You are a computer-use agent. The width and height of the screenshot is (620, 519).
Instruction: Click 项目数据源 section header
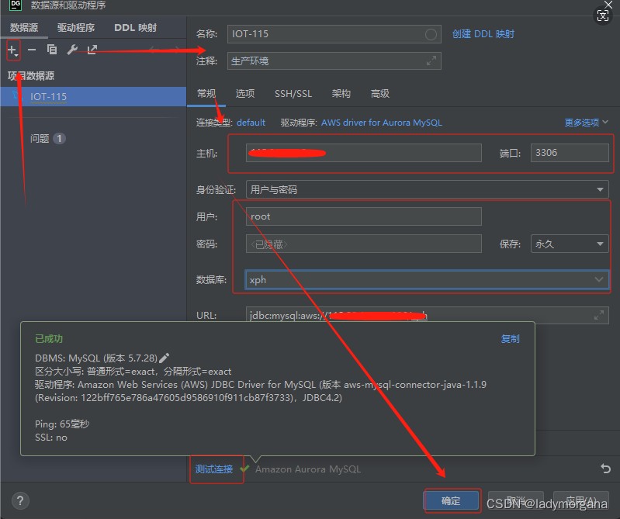tap(31, 75)
